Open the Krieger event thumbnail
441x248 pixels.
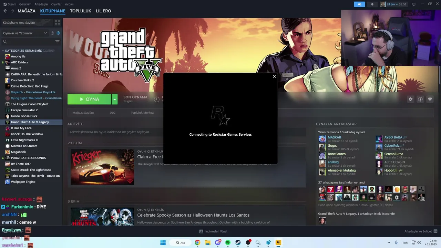pos(102,167)
